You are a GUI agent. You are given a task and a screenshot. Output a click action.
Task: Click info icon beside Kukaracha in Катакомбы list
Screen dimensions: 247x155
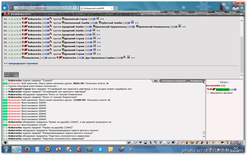[235, 89]
